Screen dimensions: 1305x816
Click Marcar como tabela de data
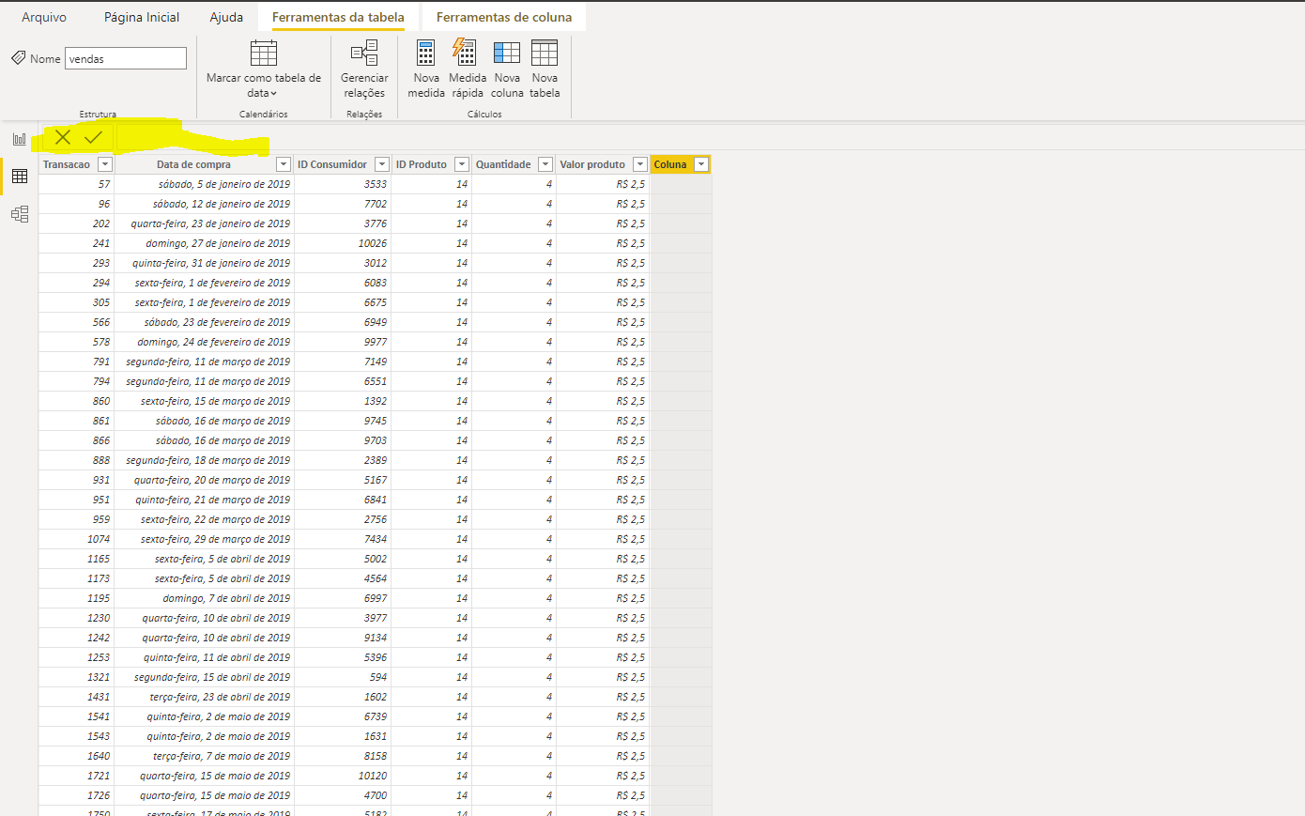pos(264,69)
